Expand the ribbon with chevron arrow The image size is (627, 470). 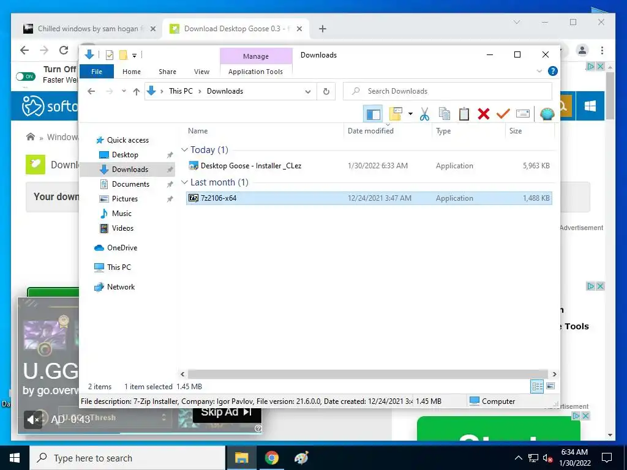pos(539,71)
